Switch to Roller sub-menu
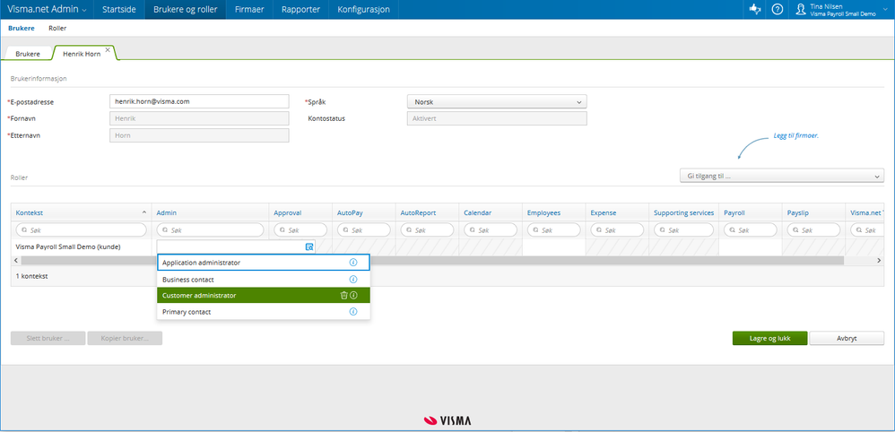 click(57, 28)
